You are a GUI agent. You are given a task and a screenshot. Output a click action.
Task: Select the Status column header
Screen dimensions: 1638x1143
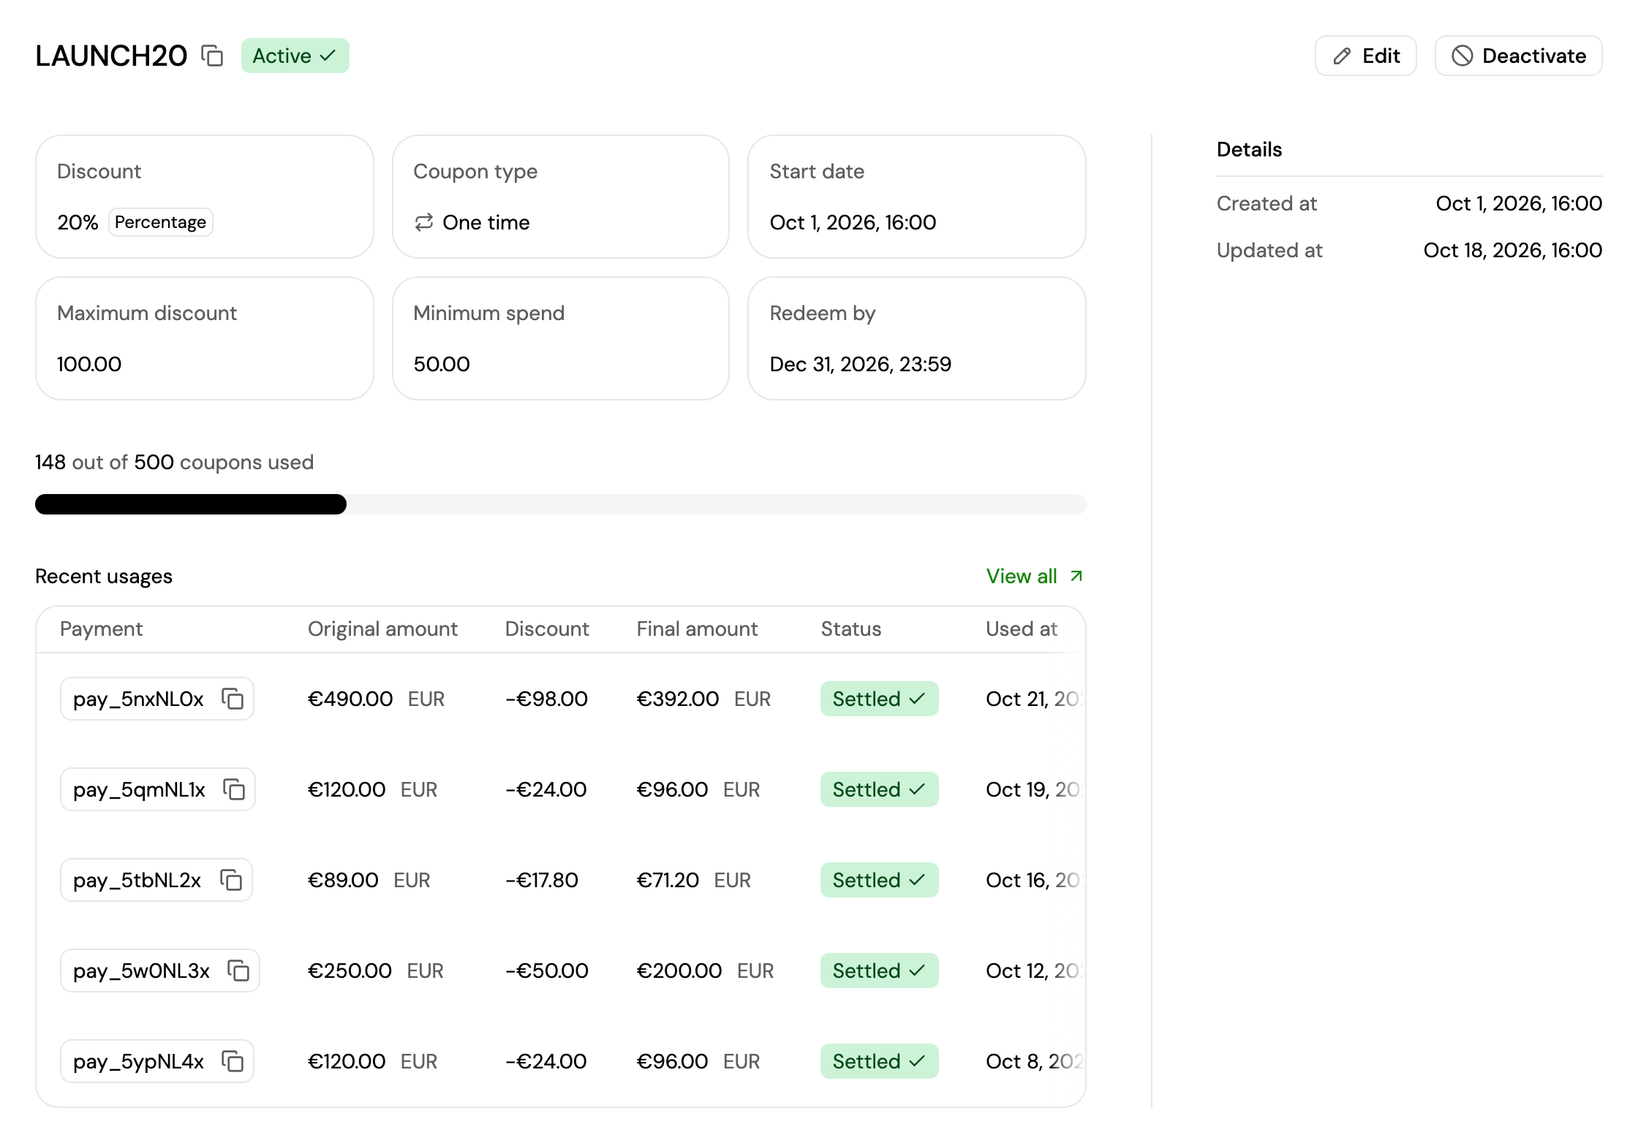click(x=851, y=629)
